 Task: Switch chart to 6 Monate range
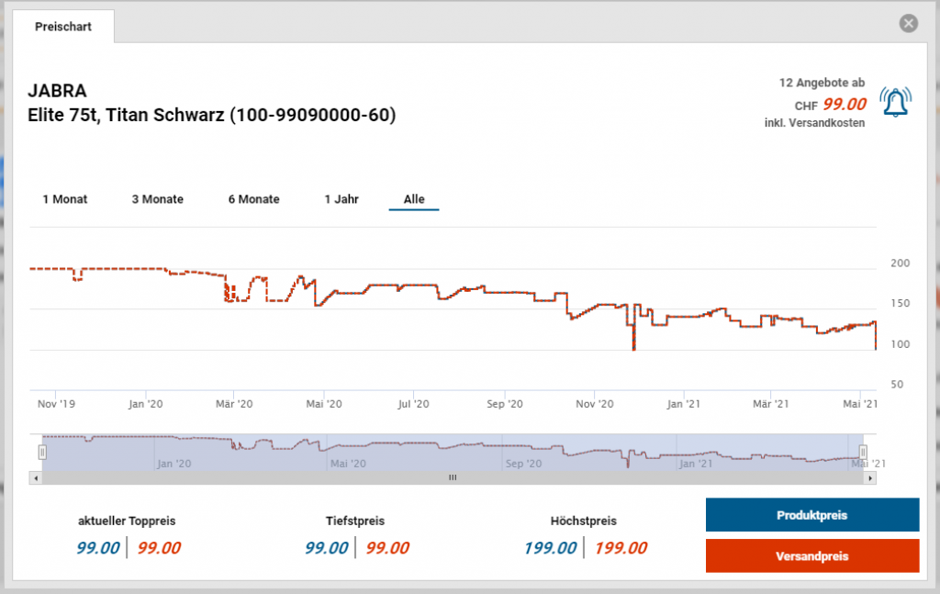254,199
